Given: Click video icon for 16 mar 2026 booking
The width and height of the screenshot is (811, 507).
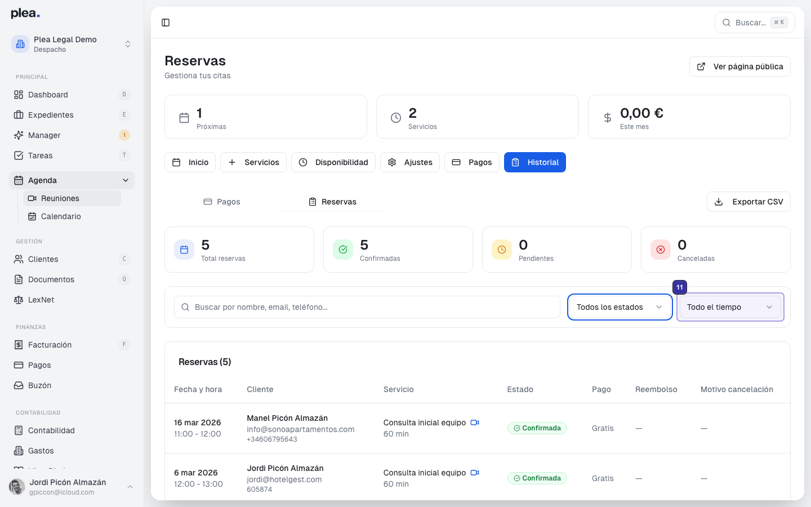Looking at the screenshot, I should (x=475, y=422).
